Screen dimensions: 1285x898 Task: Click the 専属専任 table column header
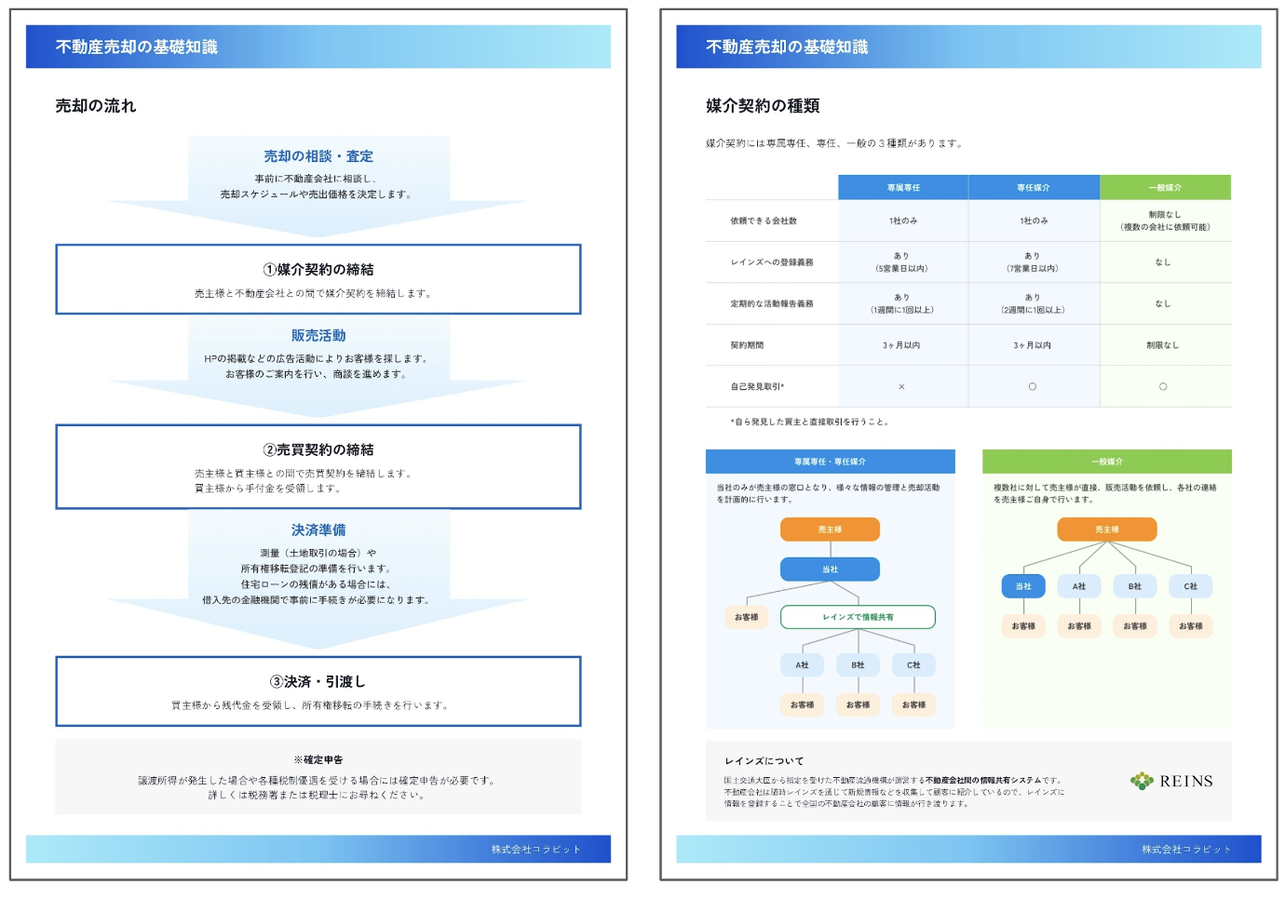[903, 187]
